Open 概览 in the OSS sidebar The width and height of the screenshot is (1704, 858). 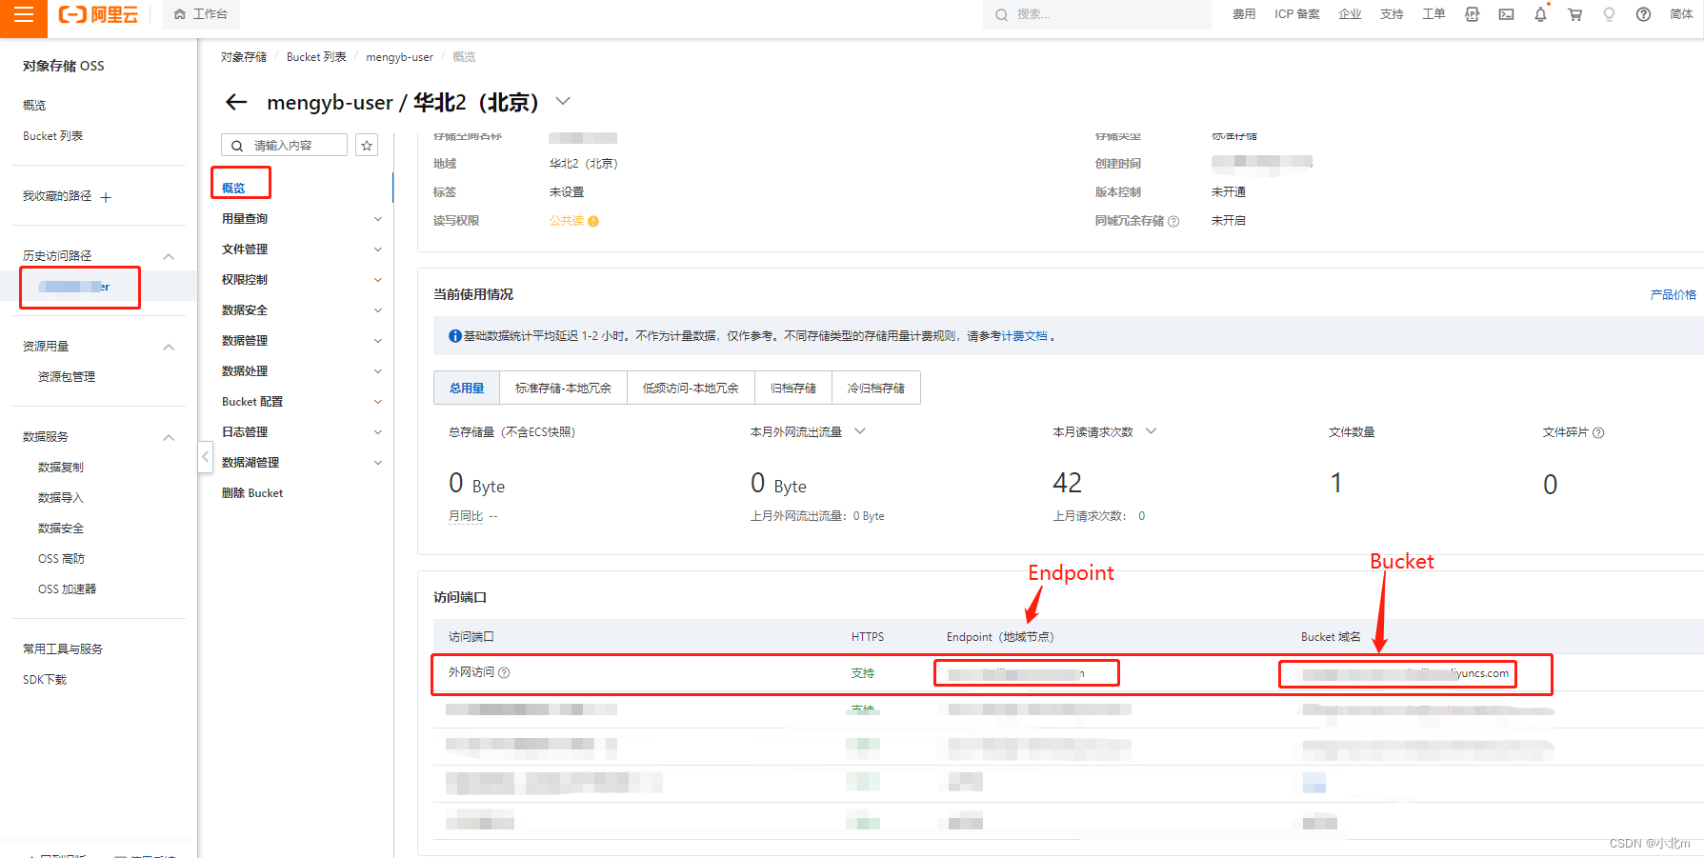tap(34, 106)
